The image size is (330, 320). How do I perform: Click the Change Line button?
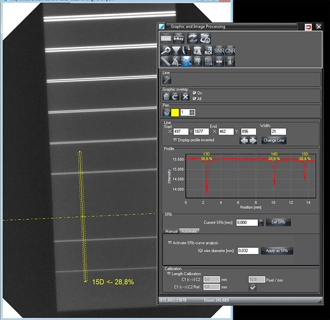tap(274, 140)
